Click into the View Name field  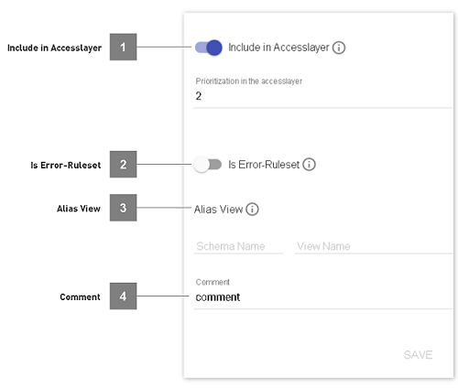pyautogui.click(x=374, y=246)
